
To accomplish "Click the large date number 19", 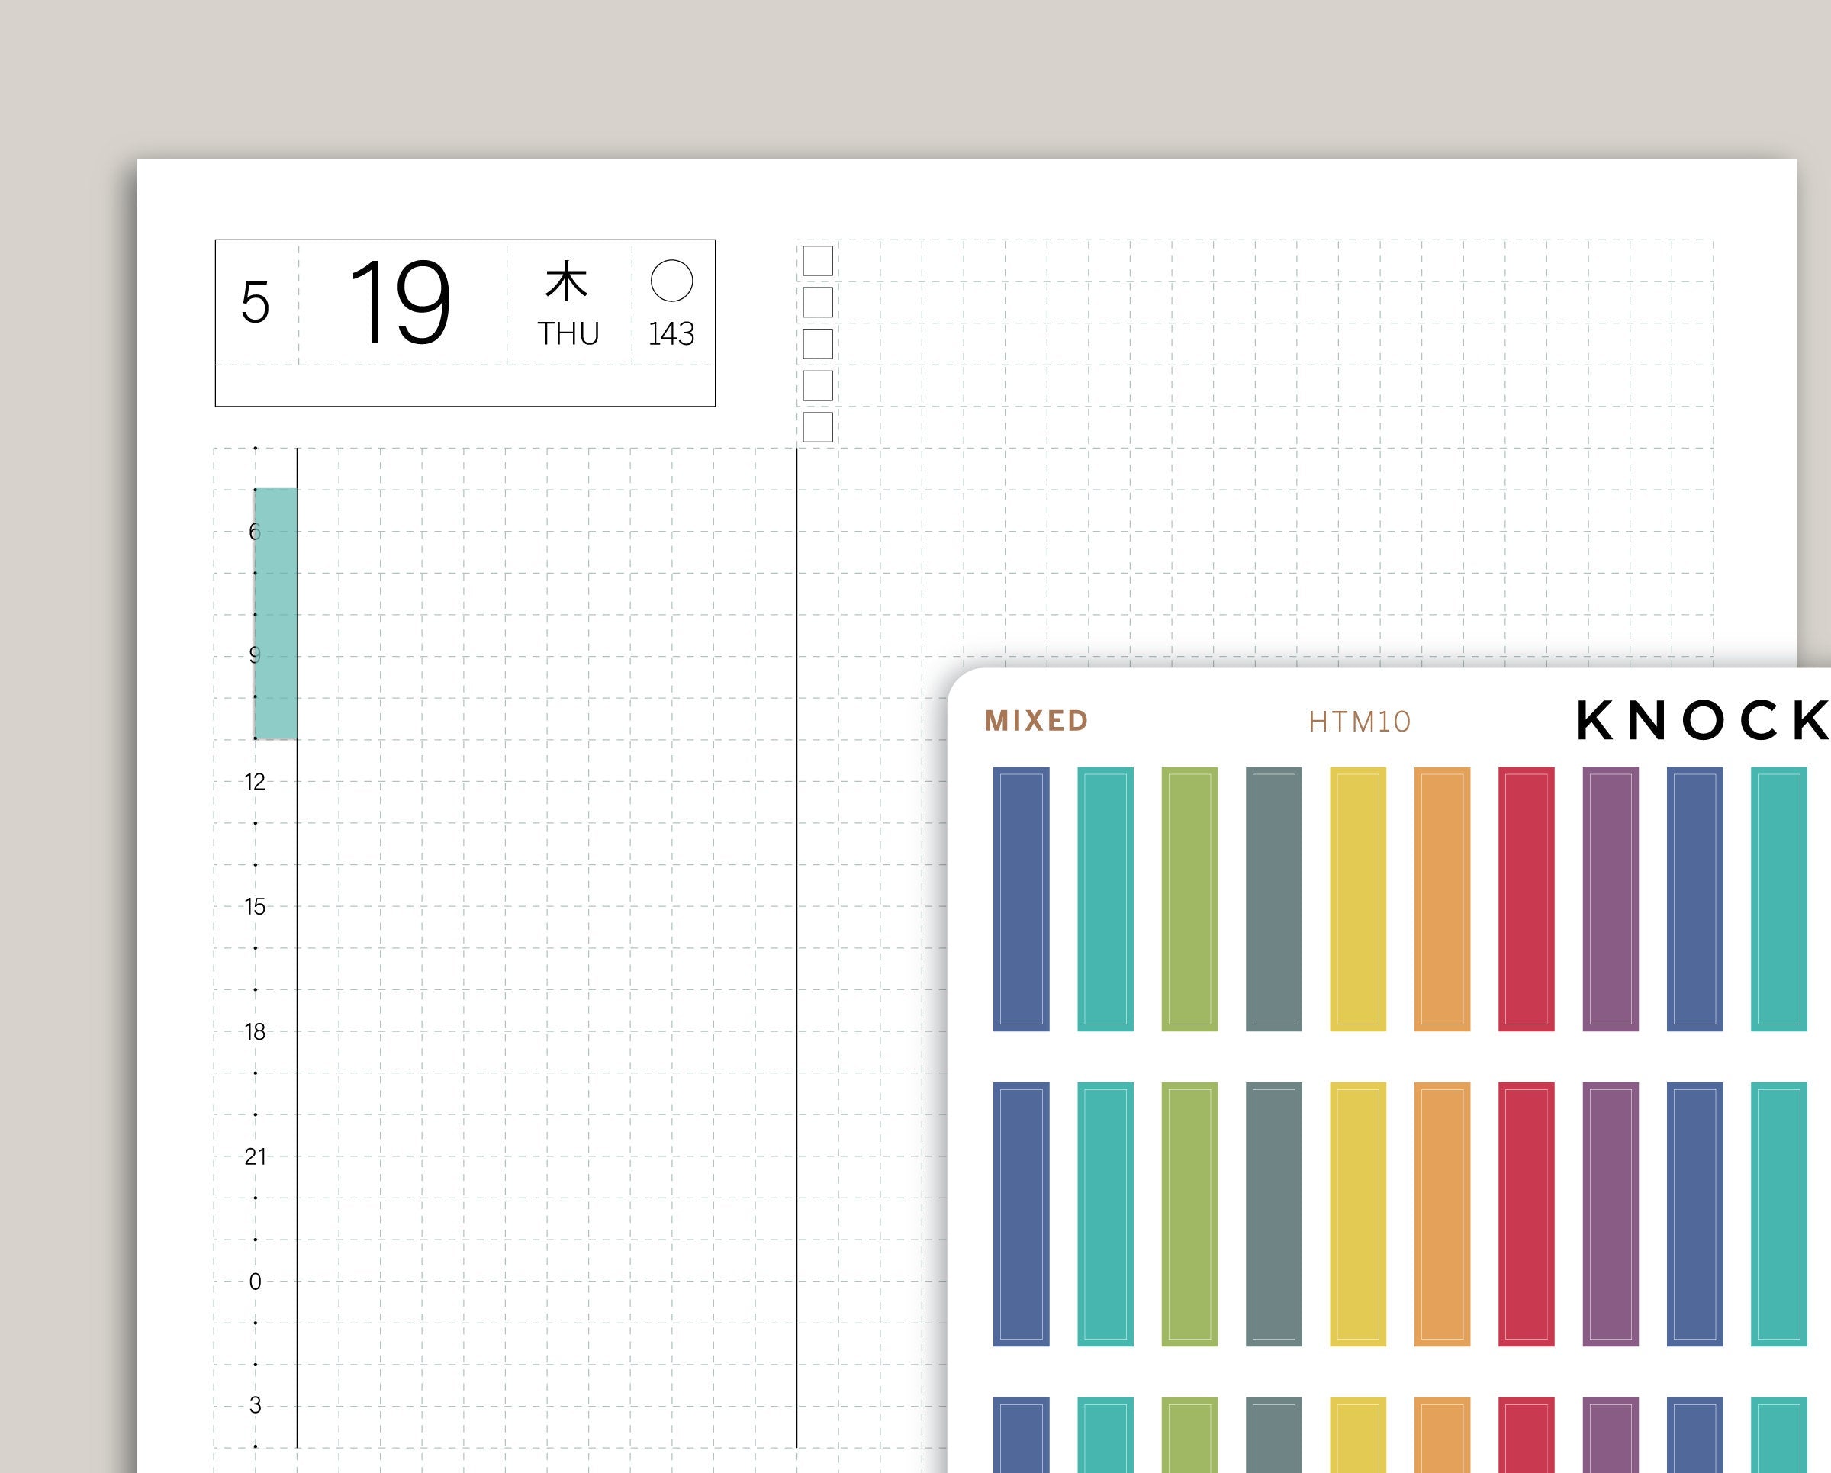I will (399, 303).
